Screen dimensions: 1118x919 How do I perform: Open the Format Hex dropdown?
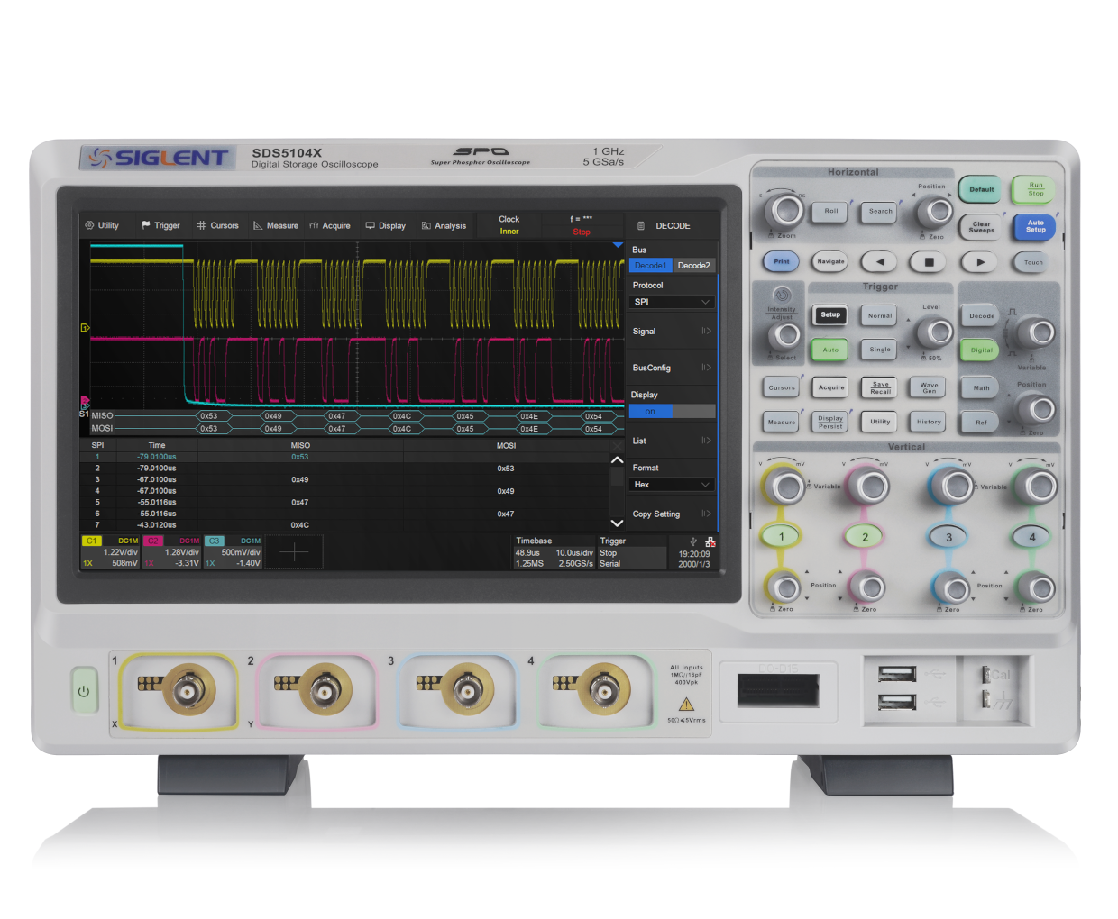click(x=672, y=485)
